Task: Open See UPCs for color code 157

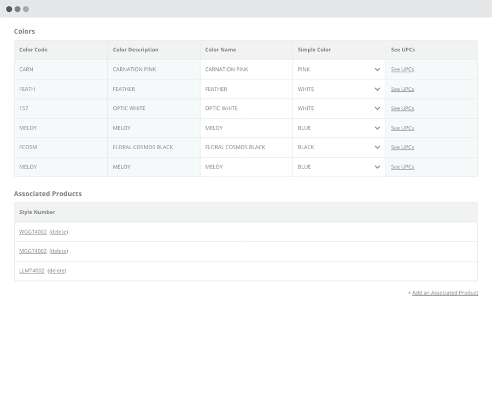Action: (x=402, y=108)
